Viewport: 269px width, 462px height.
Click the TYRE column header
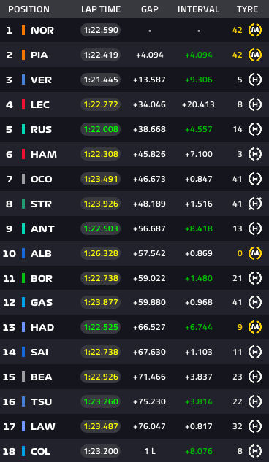click(247, 9)
